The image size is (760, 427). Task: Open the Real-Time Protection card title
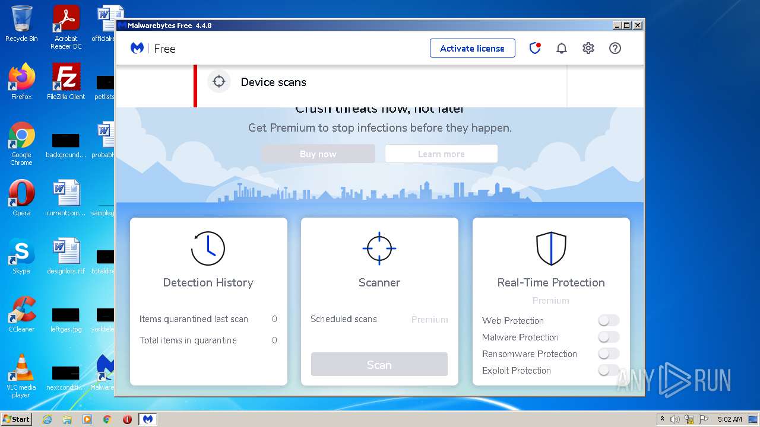click(551, 282)
